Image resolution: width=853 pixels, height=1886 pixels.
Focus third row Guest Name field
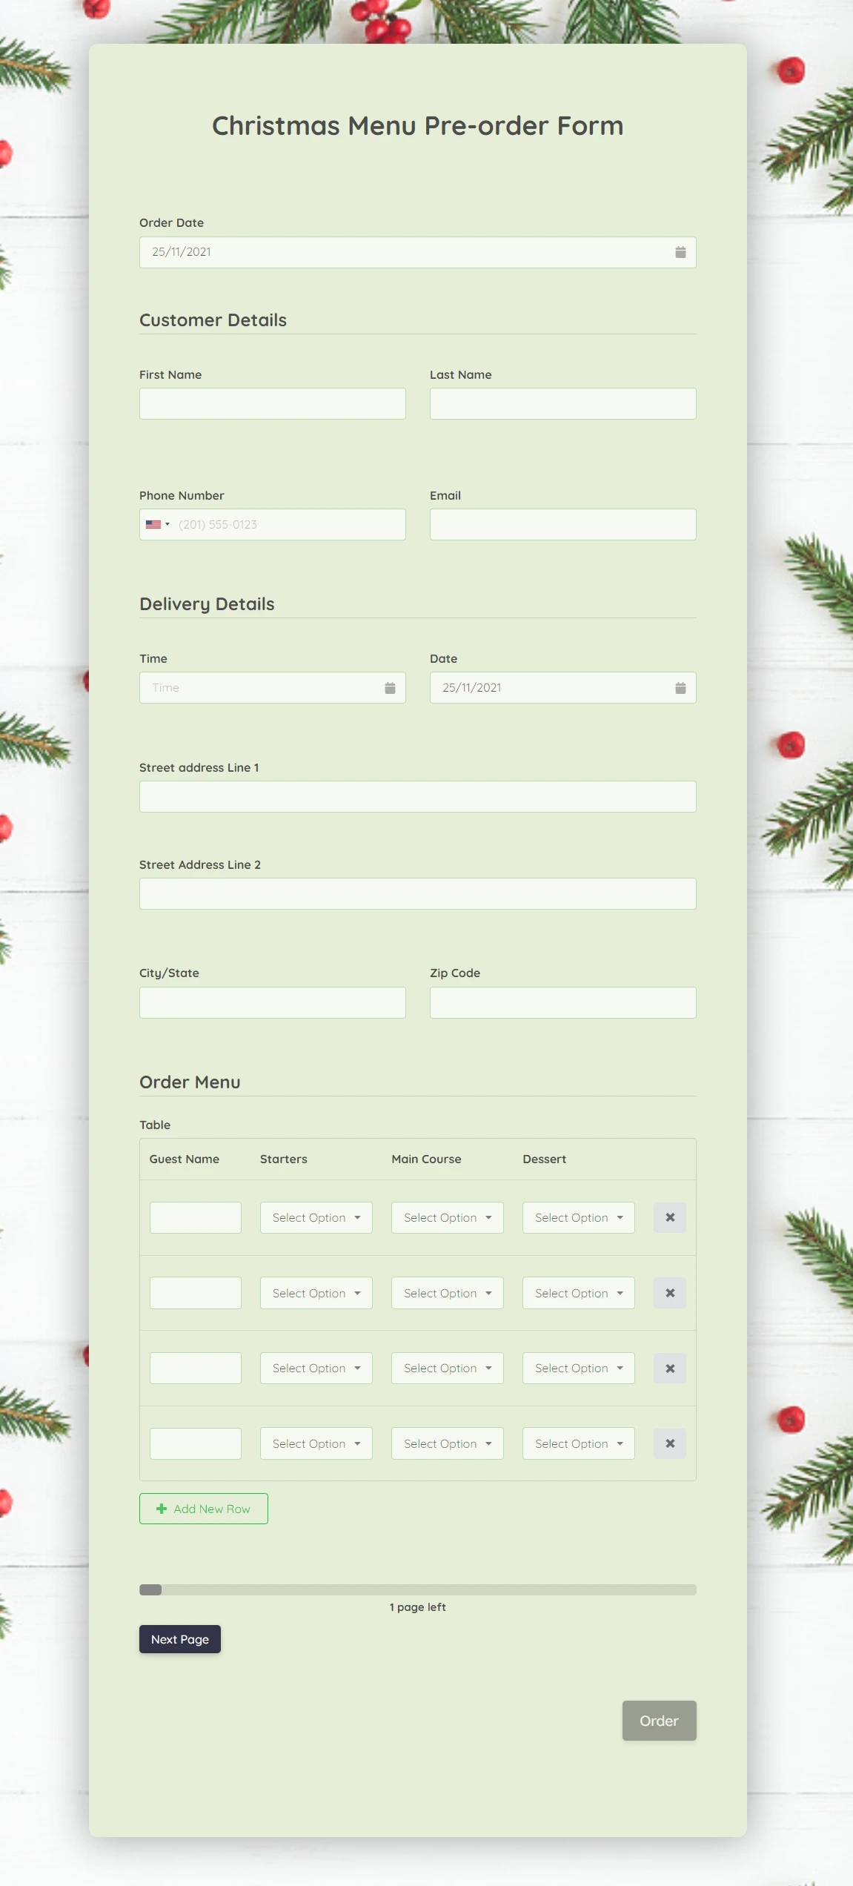coord(196,1368)
